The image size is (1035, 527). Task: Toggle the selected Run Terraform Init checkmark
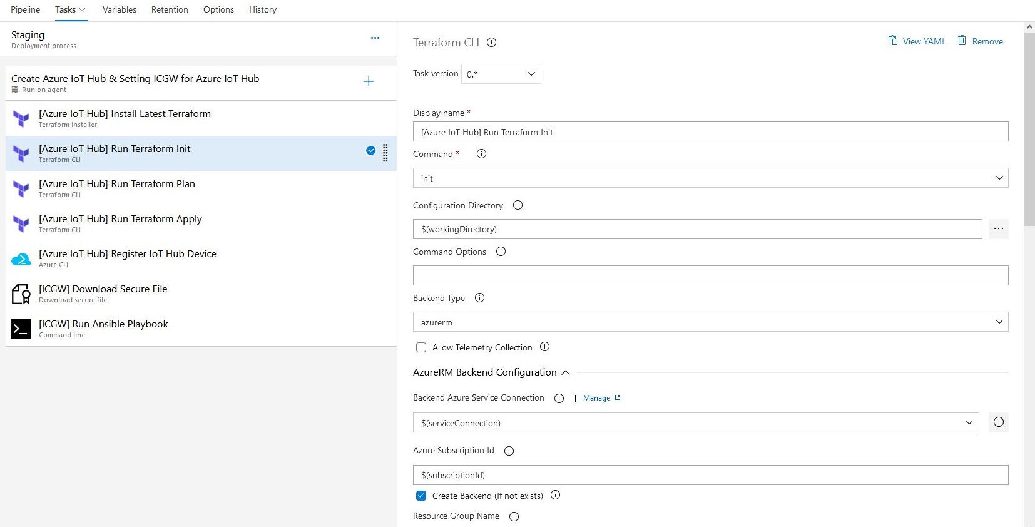371,150
